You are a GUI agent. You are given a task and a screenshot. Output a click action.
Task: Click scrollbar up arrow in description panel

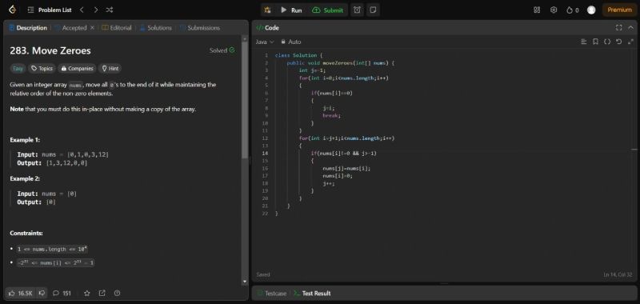pos(245,38)
